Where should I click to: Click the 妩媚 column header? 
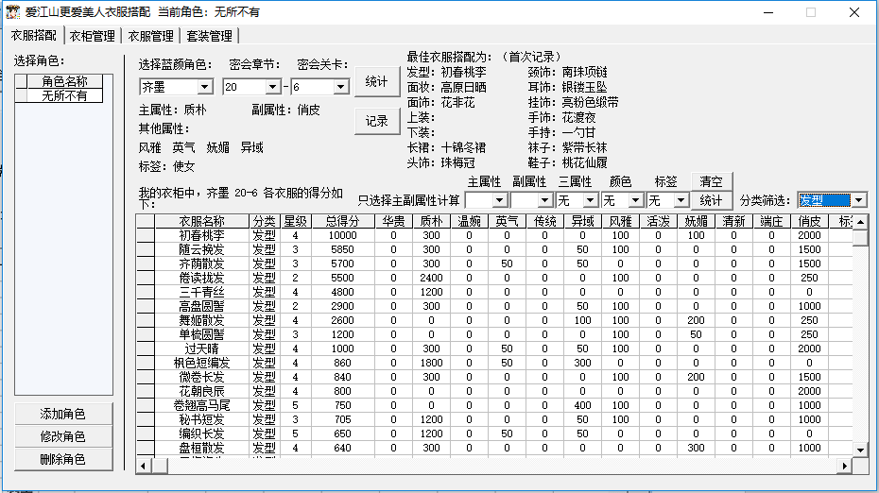tap(696, 221)
